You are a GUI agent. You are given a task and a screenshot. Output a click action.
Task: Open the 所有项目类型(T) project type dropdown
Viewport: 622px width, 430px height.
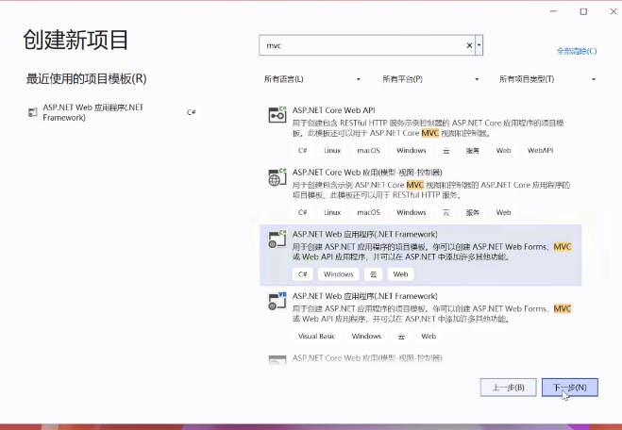pos(547,79)
